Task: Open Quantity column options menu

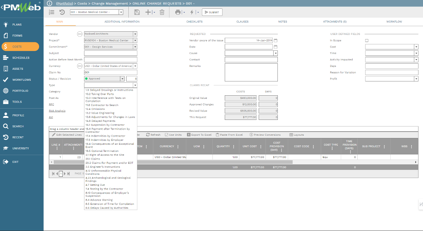Action: pos(233,146)
